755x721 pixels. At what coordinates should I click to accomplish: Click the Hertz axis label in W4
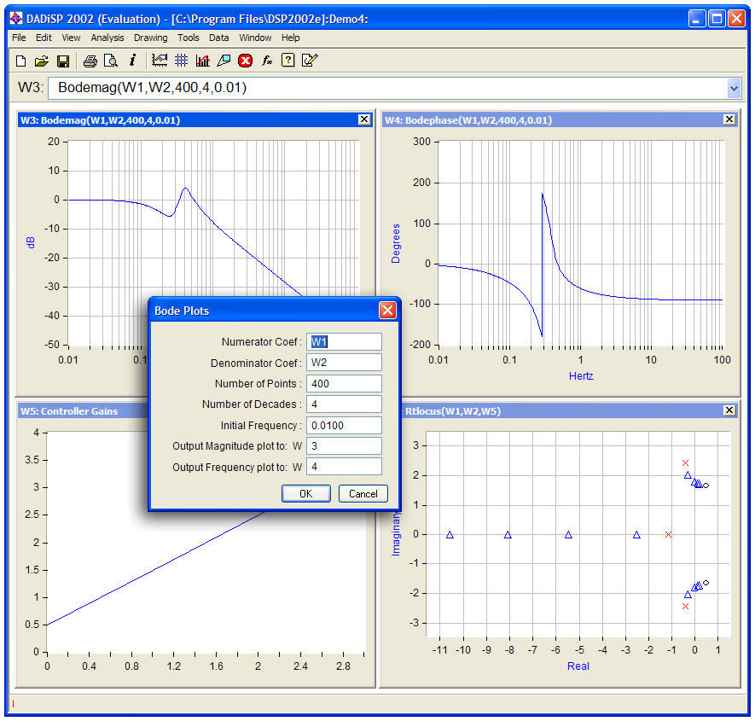581,376
